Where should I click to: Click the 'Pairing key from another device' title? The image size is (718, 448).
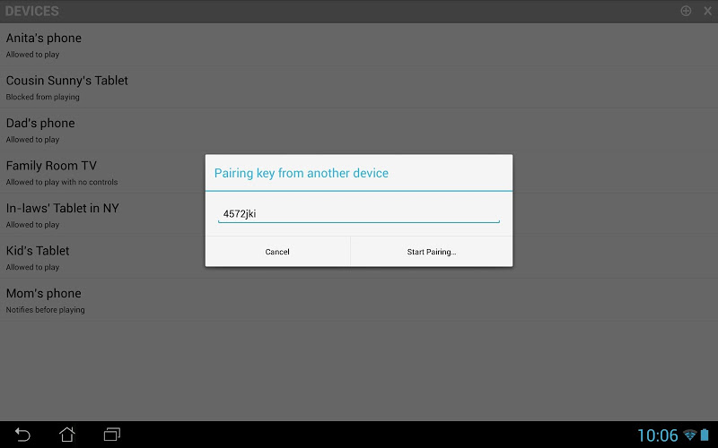tap(302, 173)
